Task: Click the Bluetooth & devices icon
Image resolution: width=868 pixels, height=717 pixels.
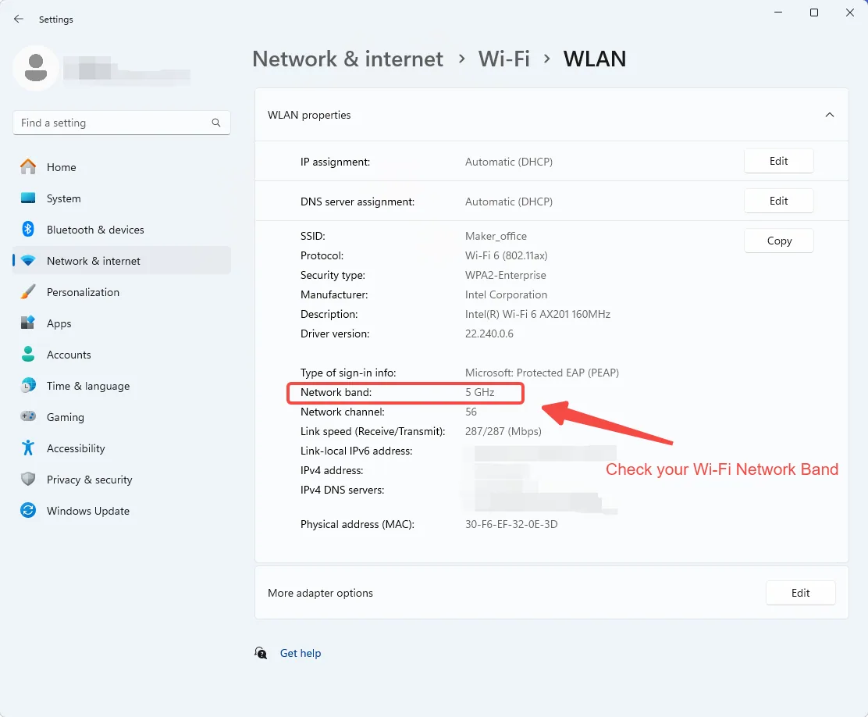Action: pyautogui.click(x=27, y=230)
